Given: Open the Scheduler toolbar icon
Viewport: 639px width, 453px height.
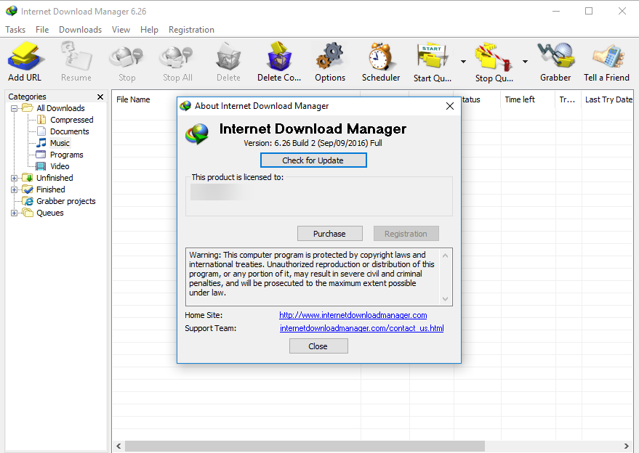Looking at the screenshot, I should coord(381,61).
